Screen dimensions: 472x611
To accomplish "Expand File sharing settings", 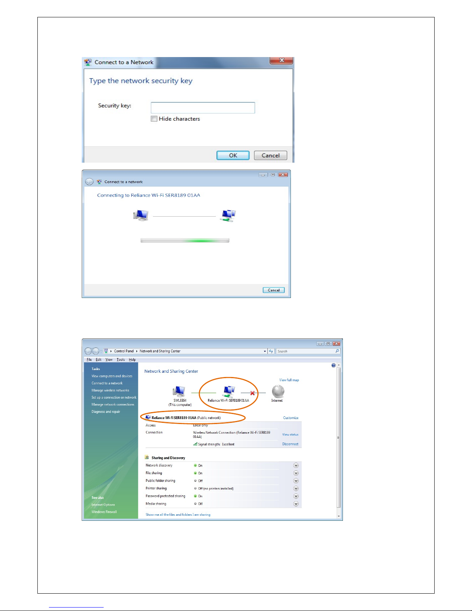I will tap(296, 473).
